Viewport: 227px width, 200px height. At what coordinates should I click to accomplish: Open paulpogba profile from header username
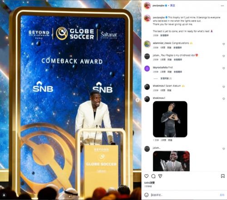pyautogui.click(x=158, y=5)
